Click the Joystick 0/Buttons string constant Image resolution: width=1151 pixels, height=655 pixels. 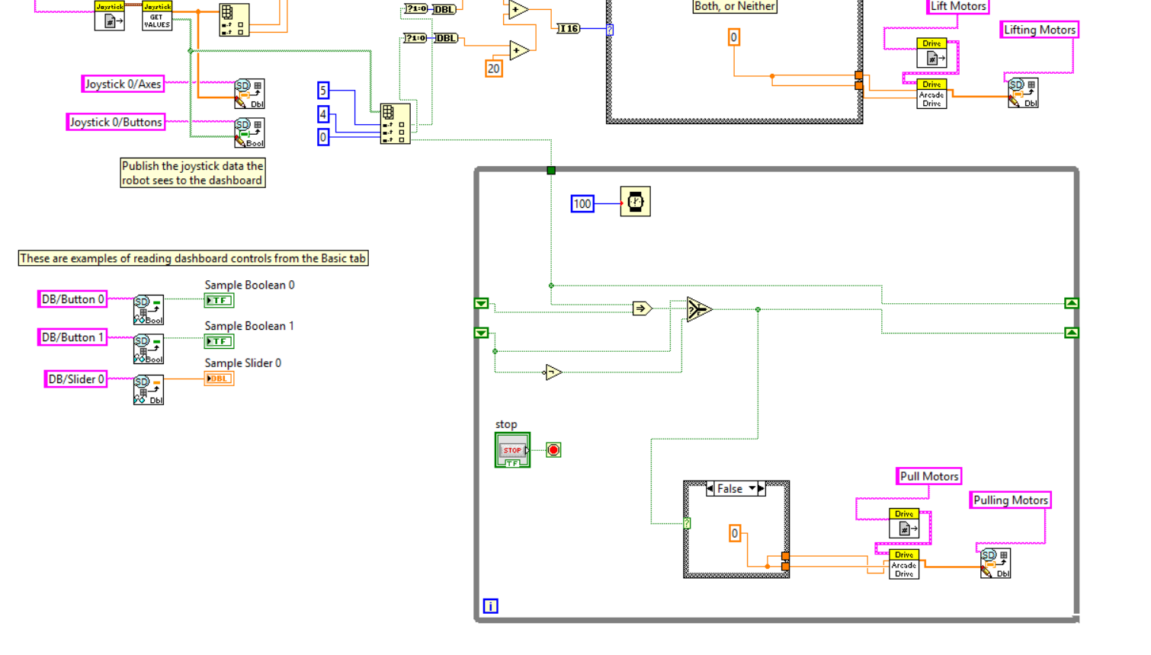point(116,122)
